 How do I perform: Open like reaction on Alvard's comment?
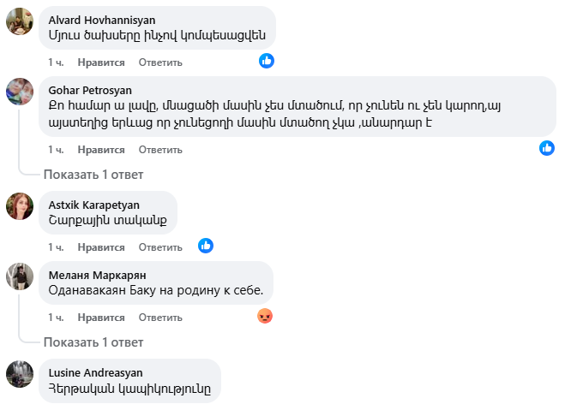[267, 62]
